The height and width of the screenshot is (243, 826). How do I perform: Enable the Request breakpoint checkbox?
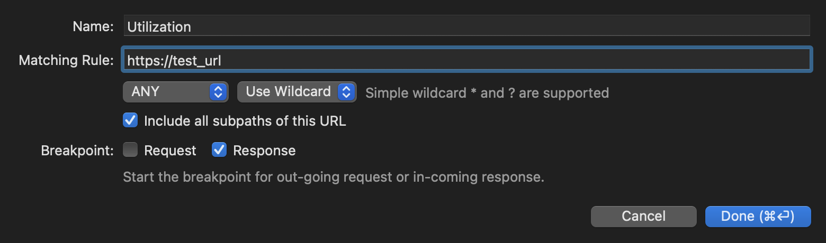(130, 151)
